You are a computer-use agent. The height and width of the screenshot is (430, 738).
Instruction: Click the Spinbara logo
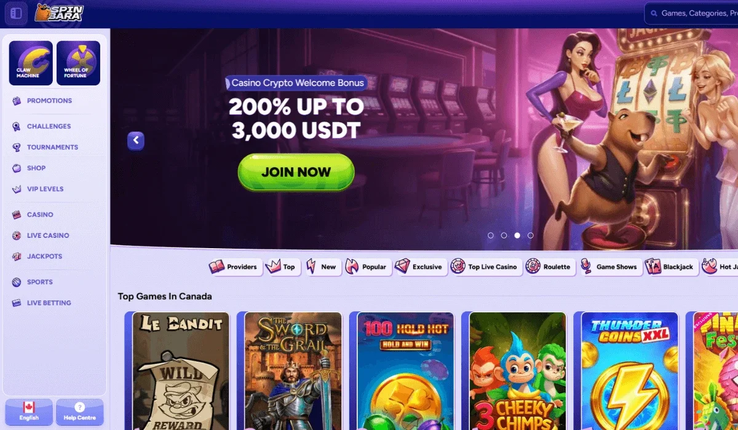[x=58, y=13]
